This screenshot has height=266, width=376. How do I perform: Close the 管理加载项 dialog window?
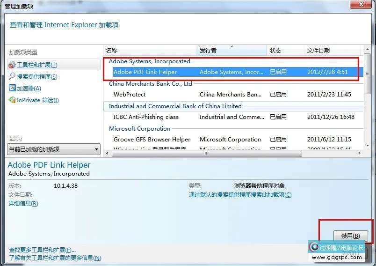pos(362,5)
